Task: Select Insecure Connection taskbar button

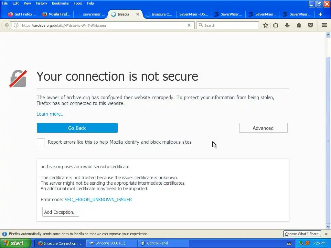Action: [60, 243]
